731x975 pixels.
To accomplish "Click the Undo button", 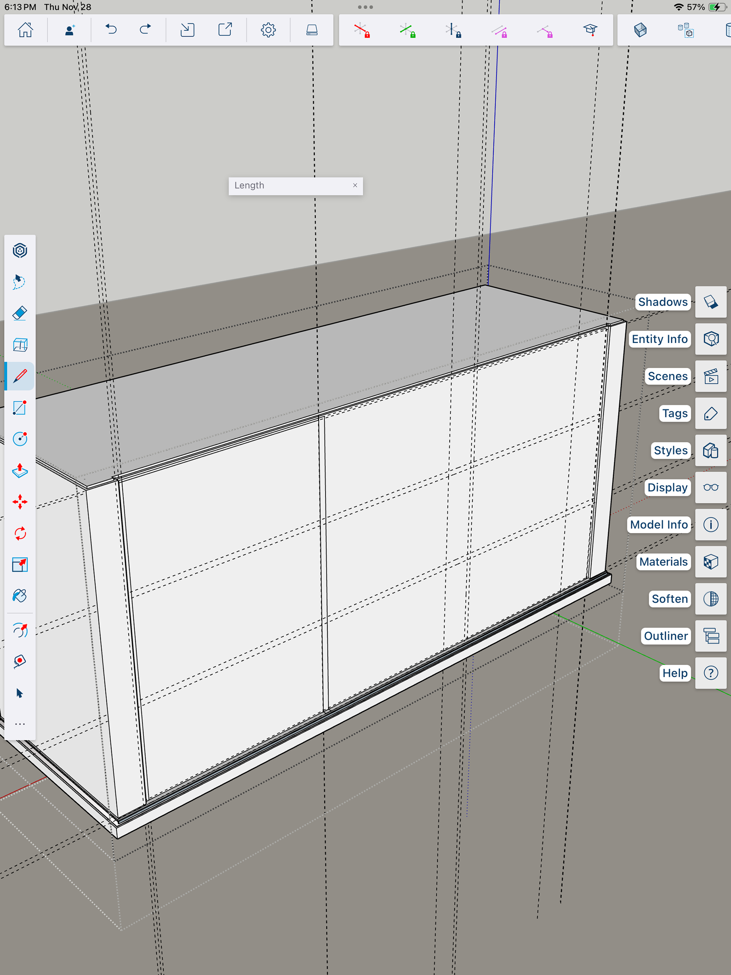I will (x=111, y=30).
